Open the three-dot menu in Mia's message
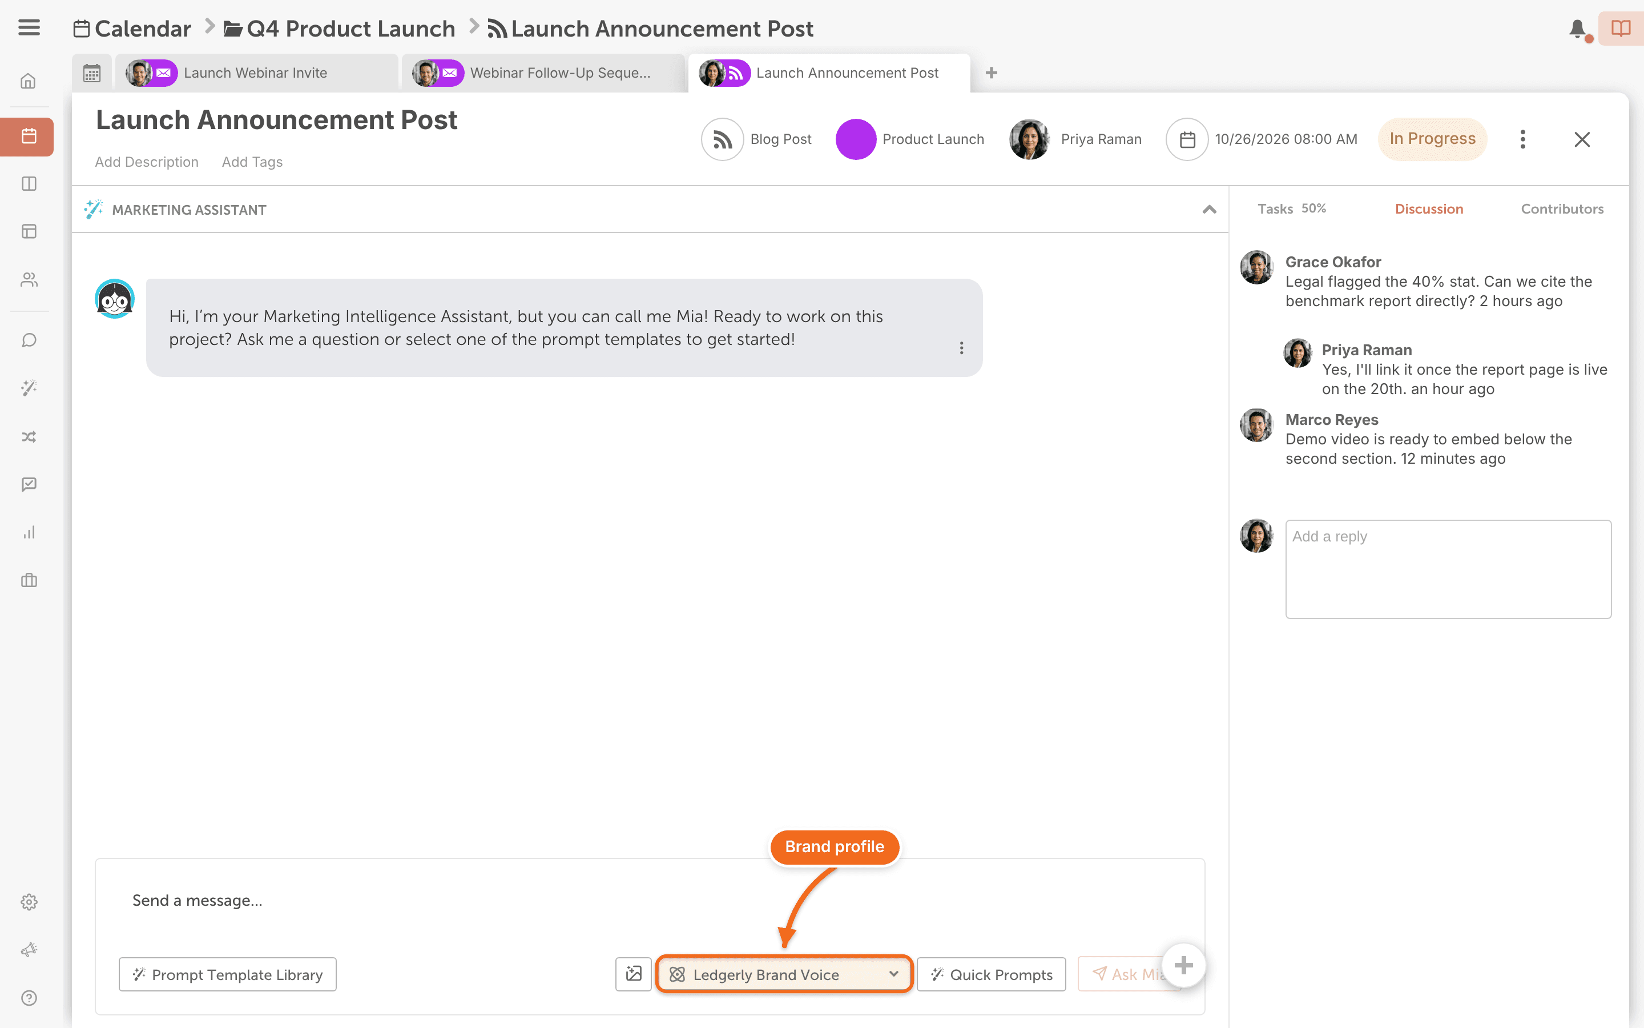 pyautogui.click(x=961, y=348)
